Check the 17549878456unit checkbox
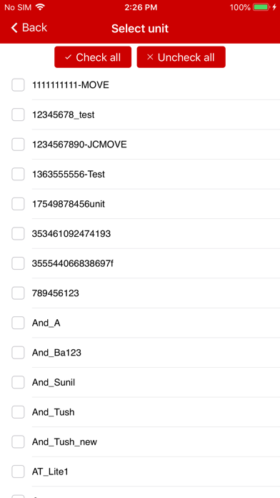 tap(18, 204)
